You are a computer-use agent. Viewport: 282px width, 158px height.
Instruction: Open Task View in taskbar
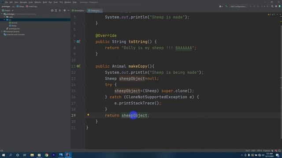[25, 155]
